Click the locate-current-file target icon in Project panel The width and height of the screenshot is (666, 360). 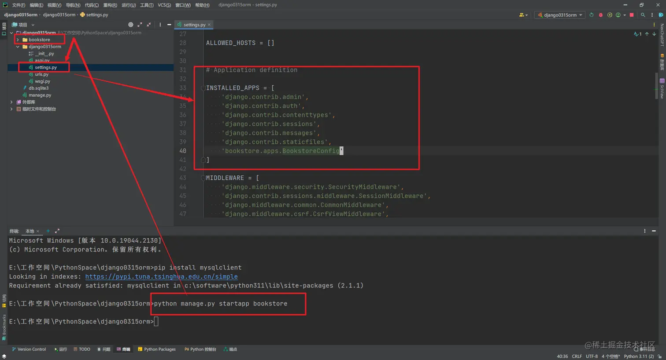[x=130, y=25]
